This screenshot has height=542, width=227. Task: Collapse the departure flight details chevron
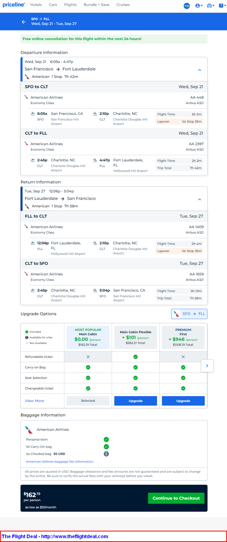point(200,70)
